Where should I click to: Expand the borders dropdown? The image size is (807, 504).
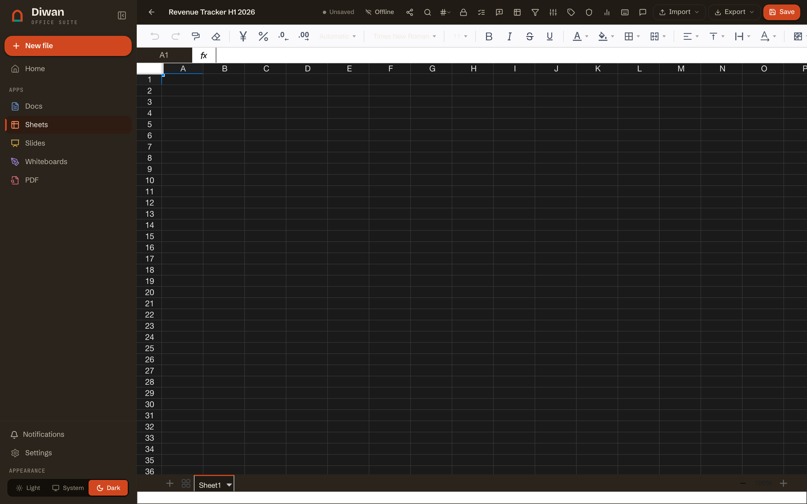[638, 36]
